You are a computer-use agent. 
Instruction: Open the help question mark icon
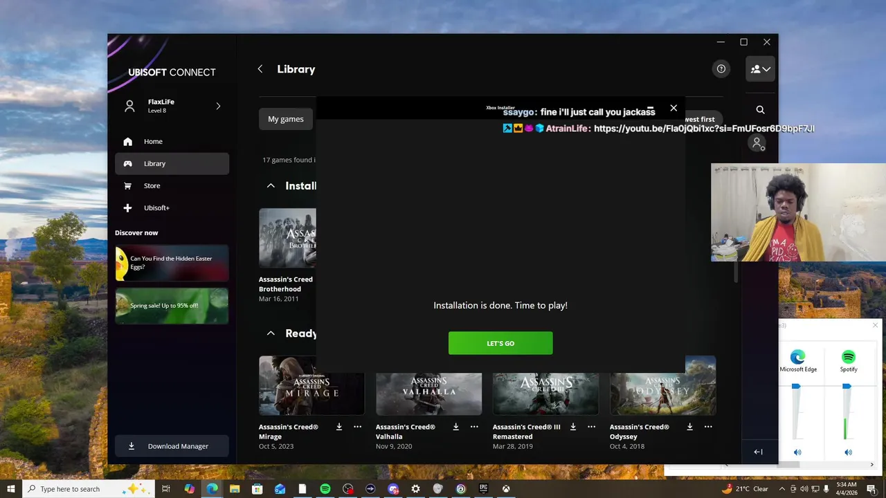coord(721,68)
